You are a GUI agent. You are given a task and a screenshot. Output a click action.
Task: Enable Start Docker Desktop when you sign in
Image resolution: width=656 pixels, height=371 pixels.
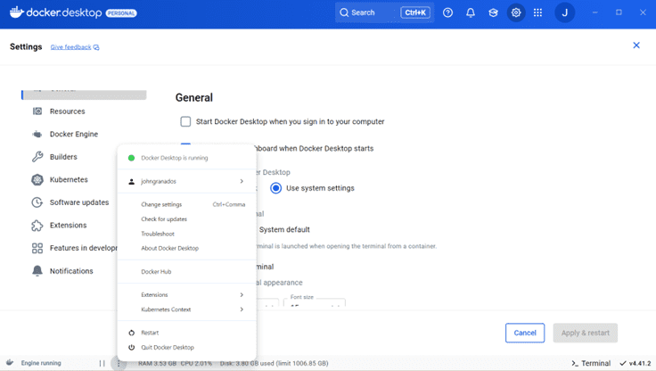coord(185,121)
